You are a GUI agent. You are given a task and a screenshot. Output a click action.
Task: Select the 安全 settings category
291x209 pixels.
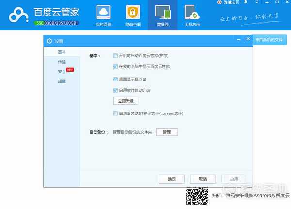point(62,71)
